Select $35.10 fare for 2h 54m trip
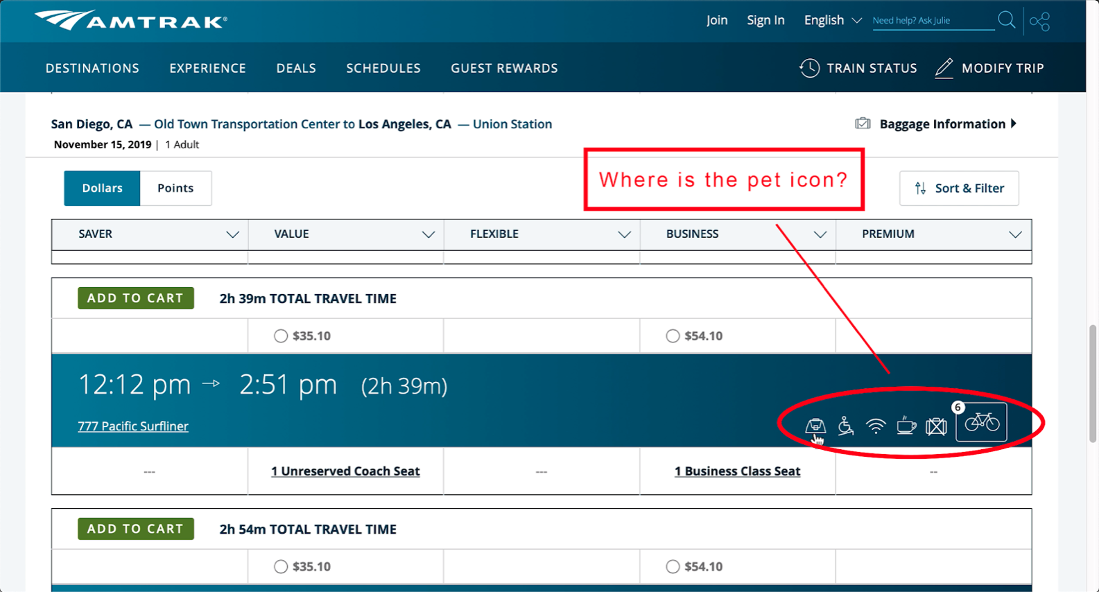The height and width of the screenshot is (592, 1099). click(280, 567)
